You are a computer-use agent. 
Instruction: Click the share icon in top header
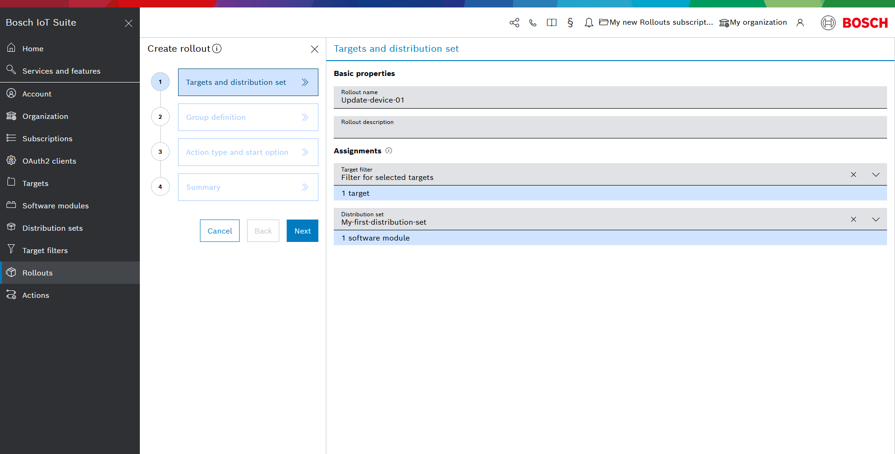pyautogui.click(x=514, y=23)
